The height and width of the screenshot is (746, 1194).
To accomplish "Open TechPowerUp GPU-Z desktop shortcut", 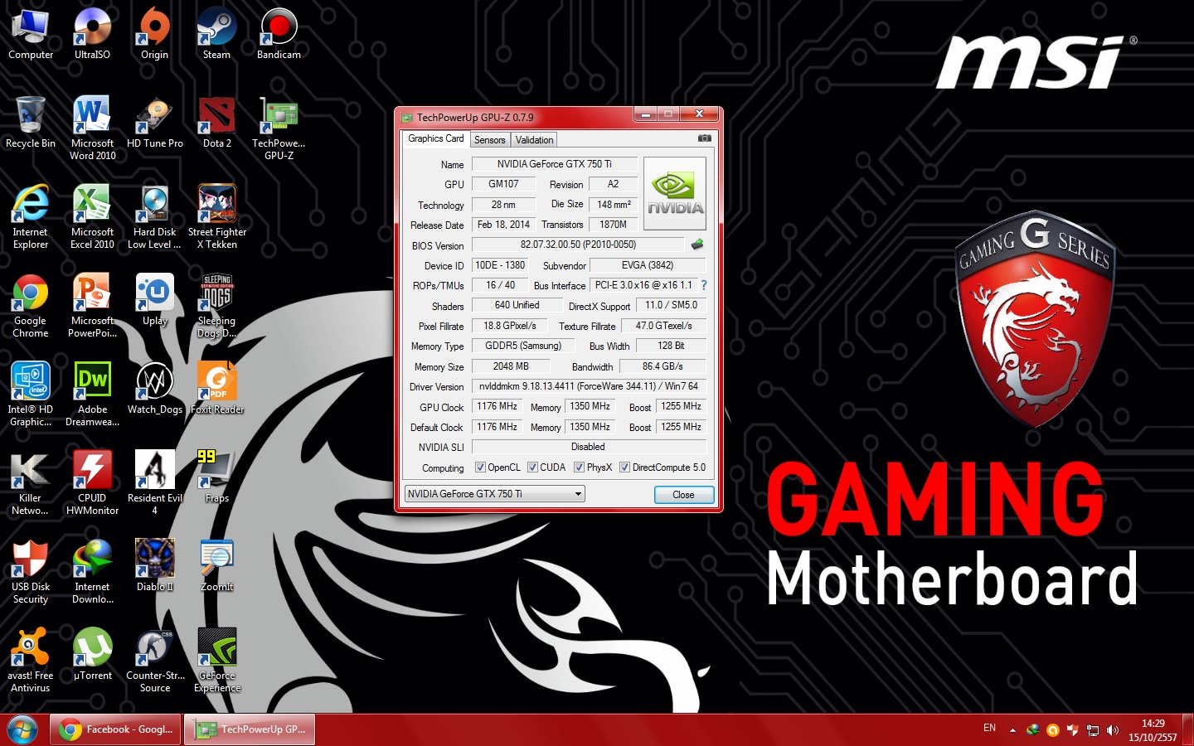I will tap(279, 128).
